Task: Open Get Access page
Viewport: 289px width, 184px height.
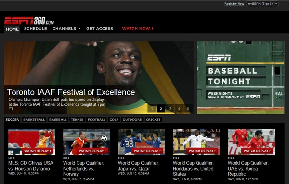Action: 100,29
